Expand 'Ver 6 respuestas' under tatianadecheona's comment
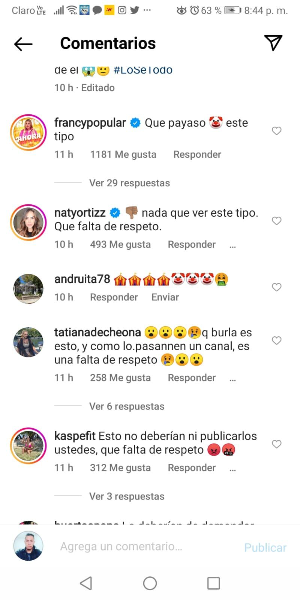The width and height of the screenshot is (300, 600). pyautogui.click(x=126, y=406)
